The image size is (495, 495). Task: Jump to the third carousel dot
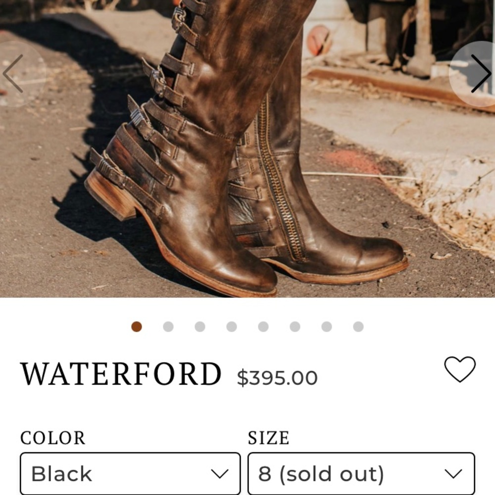(200, 326)
